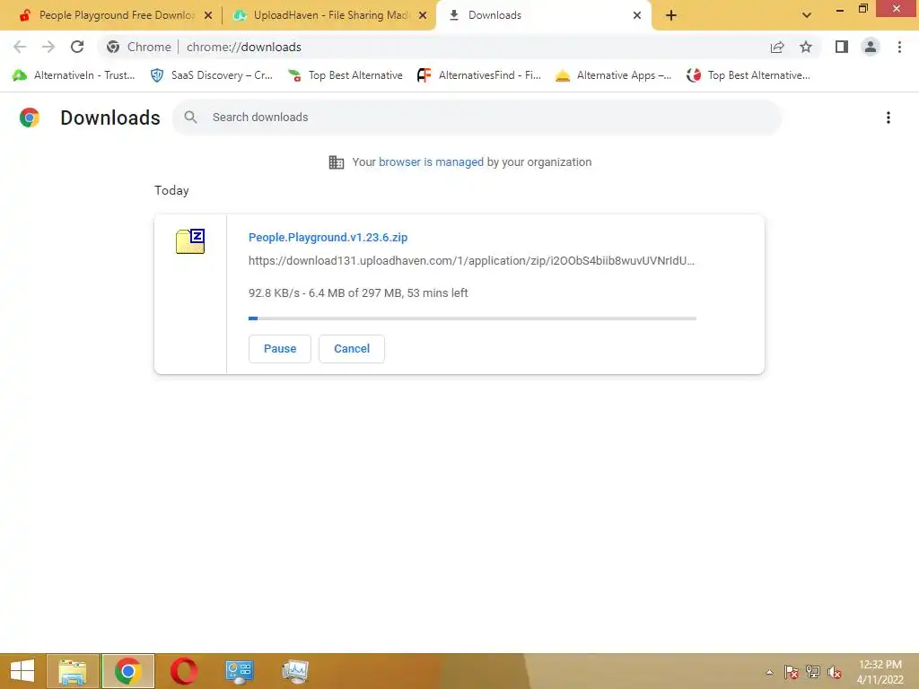Close the People Playground Free Download tab
This screenshot has width=919, height=689.
208,15
